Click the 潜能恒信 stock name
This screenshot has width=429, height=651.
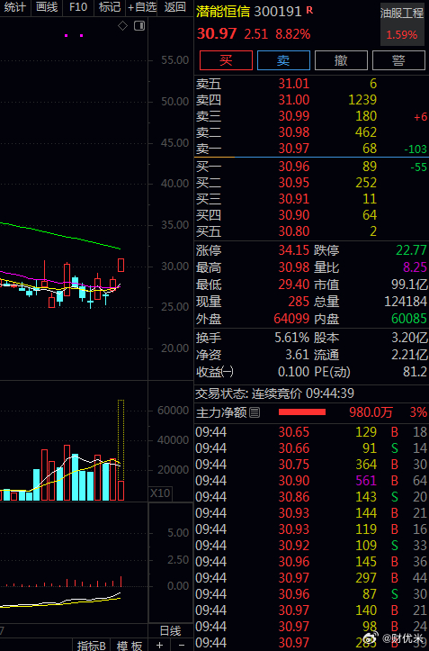[x=223, y=11]
